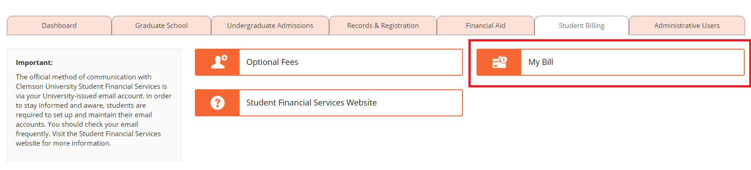Click the Optional Fees person-plus icon
Screen dimensions: 751x170
(x=219, y=62)
